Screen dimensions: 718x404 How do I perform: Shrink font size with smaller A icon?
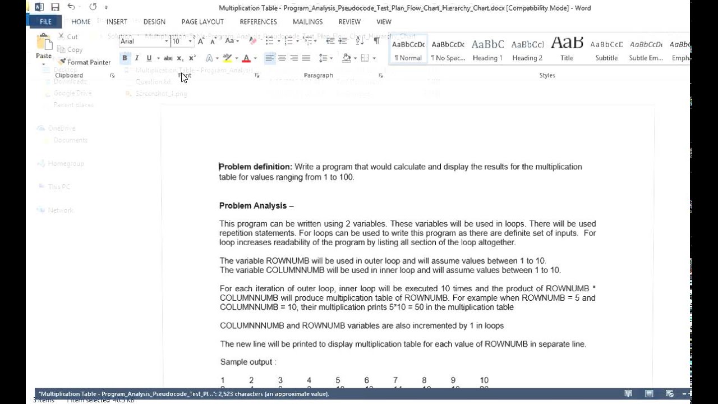[x=213, y=41]
